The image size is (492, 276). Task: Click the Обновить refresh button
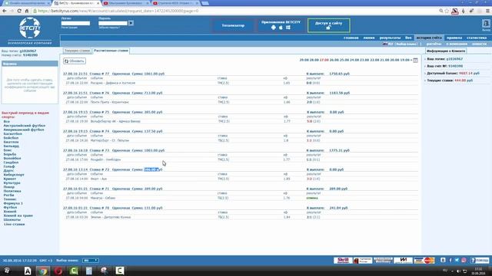point(75,61)
